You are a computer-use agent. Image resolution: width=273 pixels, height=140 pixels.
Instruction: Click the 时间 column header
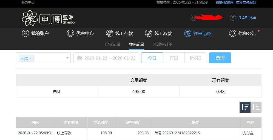pos(35,123)
